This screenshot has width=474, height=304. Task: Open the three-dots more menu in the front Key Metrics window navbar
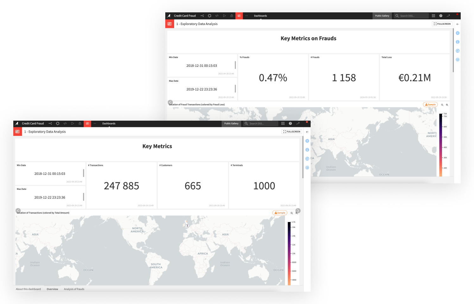pyautogui.click(x=95, y=123)
